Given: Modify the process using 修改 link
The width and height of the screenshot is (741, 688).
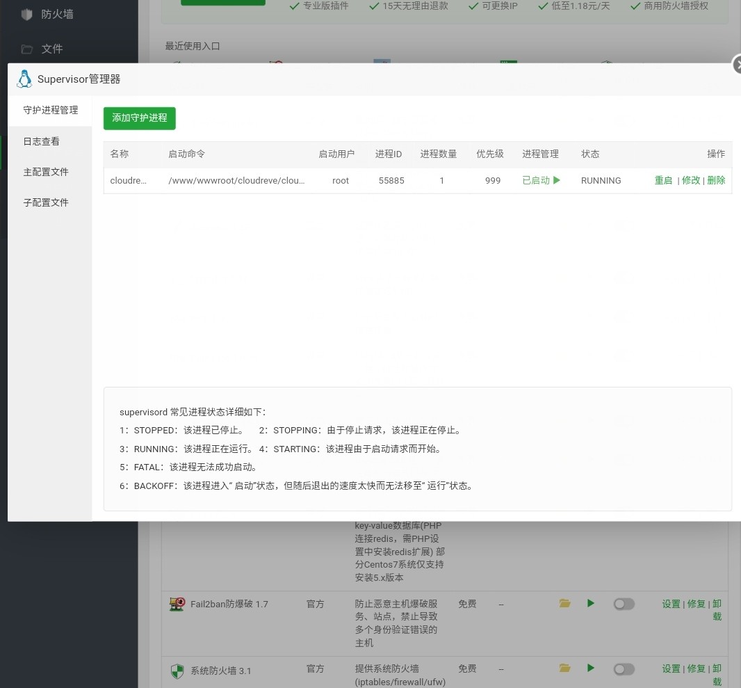Looking at the screenshot, I should click(690, 179).
